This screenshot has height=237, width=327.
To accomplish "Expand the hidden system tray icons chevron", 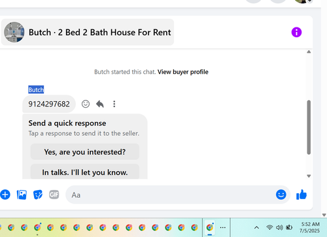I will click(x=256, y=228).
